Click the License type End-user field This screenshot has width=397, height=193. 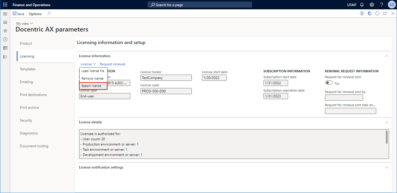tap(105, 96)
